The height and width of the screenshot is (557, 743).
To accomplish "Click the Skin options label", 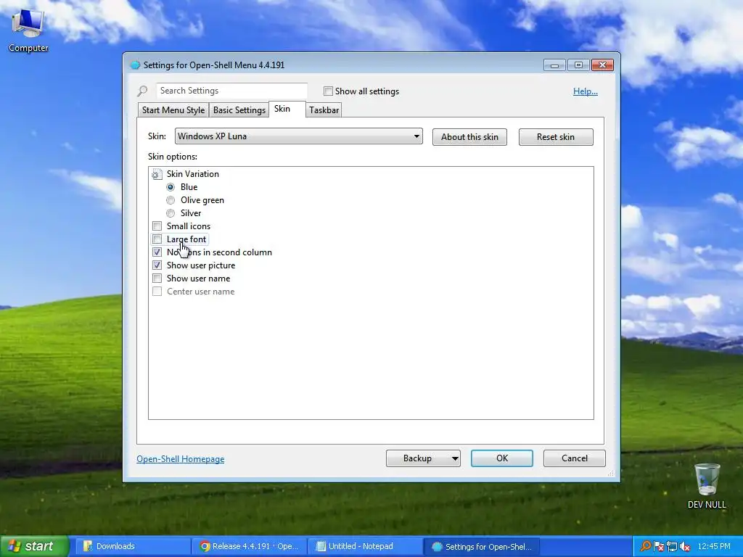I will click(173, 157).
